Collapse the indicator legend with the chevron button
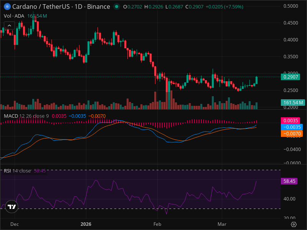Image resolution: width=307 pixels, height=230 pixels. (x=9, y=25)
